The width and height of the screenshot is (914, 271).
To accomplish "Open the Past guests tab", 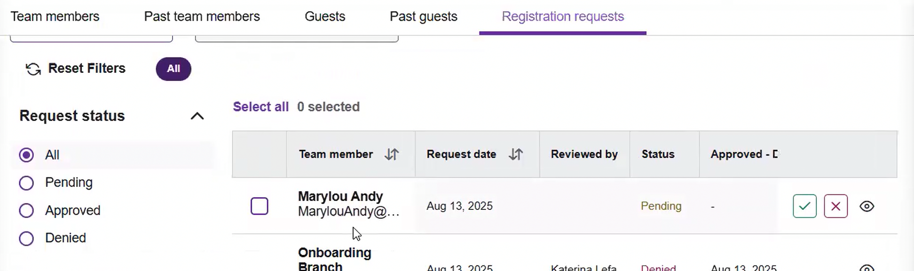I will point(423,16).
